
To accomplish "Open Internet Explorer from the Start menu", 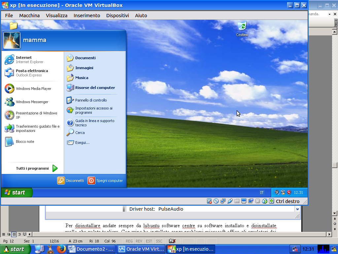I will pos(24,60).
